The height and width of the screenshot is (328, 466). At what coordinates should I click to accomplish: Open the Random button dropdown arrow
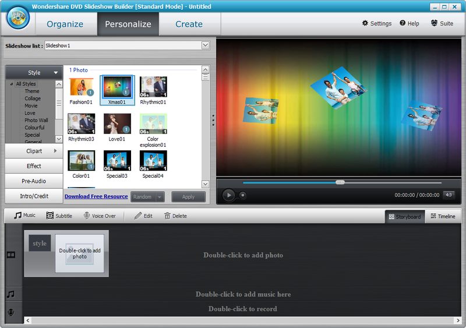click(160, 197)
